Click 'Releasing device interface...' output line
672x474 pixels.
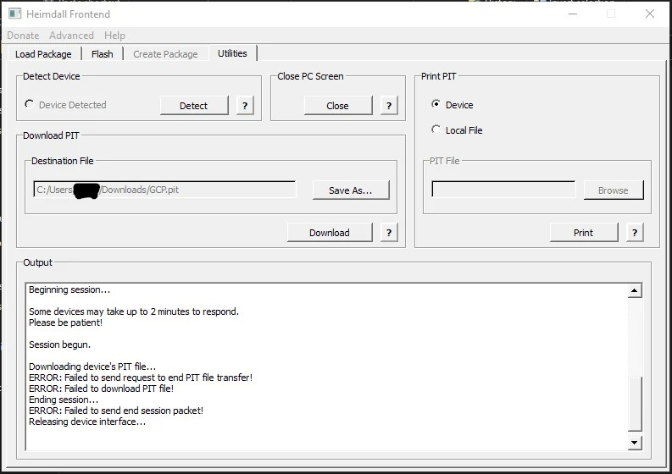click(87, 422)
